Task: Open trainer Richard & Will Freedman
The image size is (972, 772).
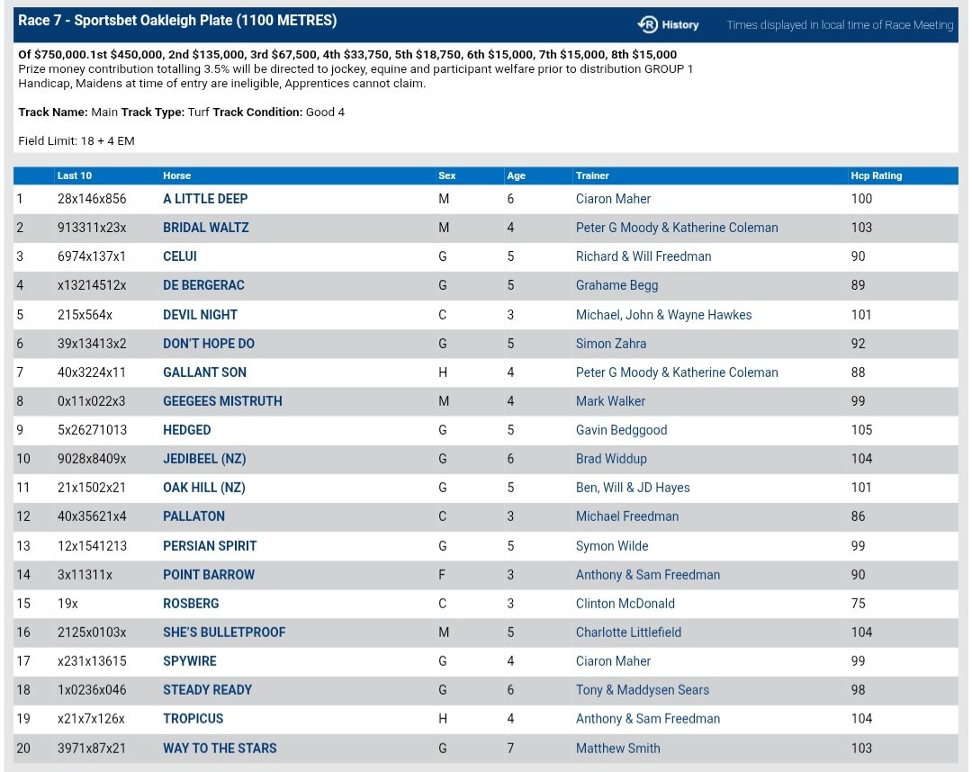Action: 643,256
